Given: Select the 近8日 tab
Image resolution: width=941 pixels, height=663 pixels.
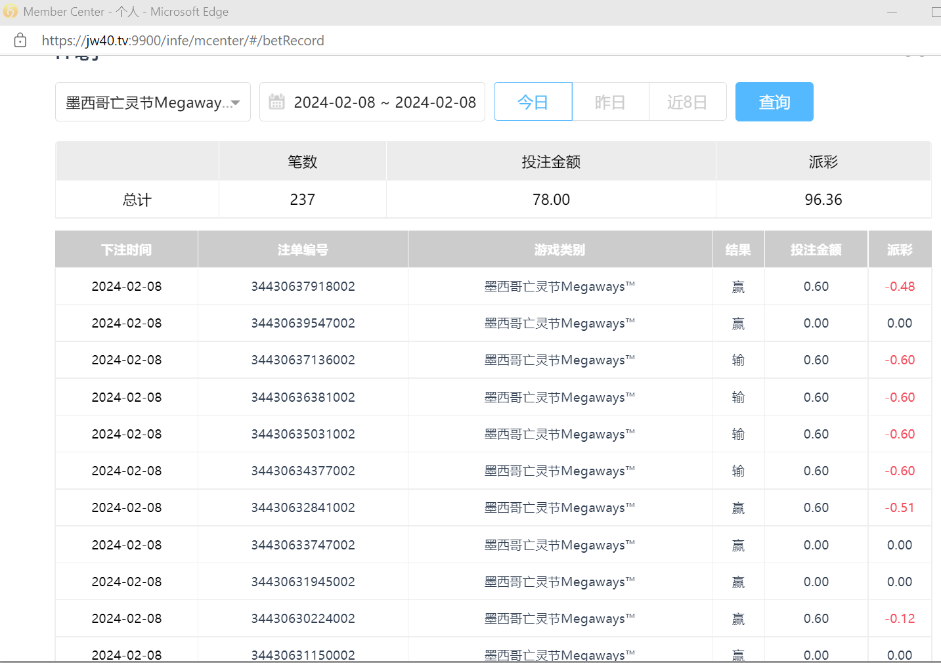Looking at the screenshot, I should point(688,102).
